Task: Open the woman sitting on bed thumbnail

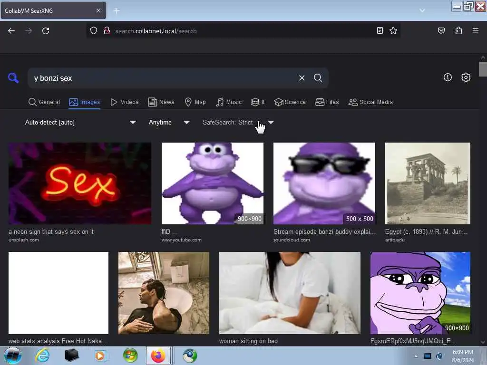Action: [290, 293]
